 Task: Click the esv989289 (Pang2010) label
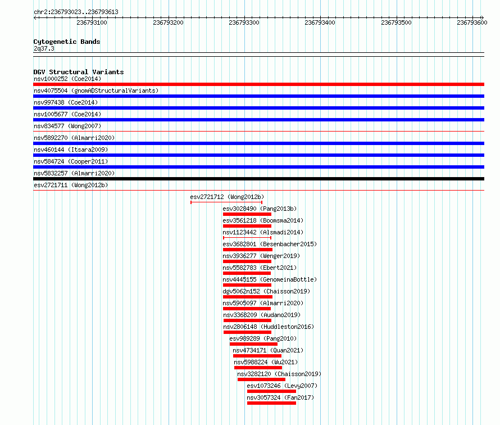point(263,338)
